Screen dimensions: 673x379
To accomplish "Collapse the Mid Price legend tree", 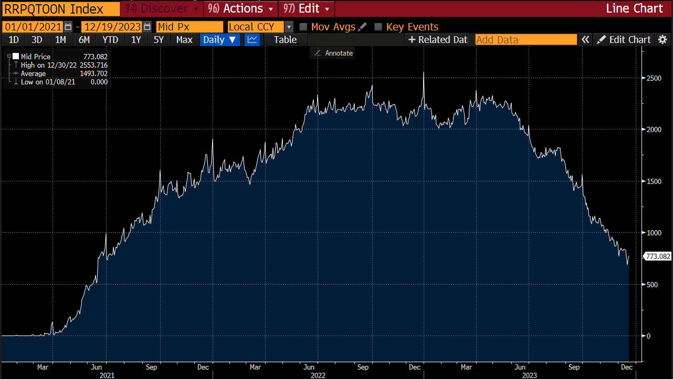I will coord(9,57).
